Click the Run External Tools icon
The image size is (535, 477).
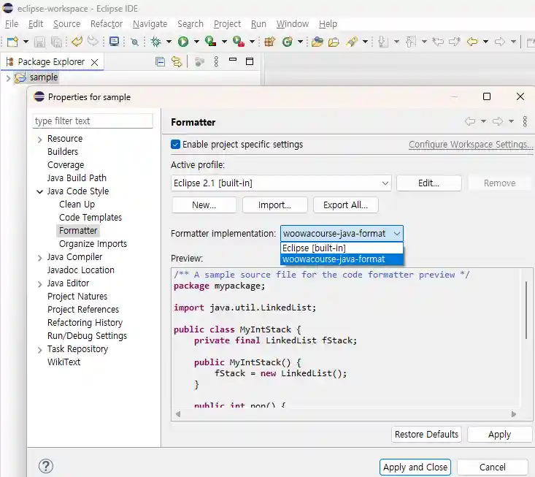click(239, 42)
